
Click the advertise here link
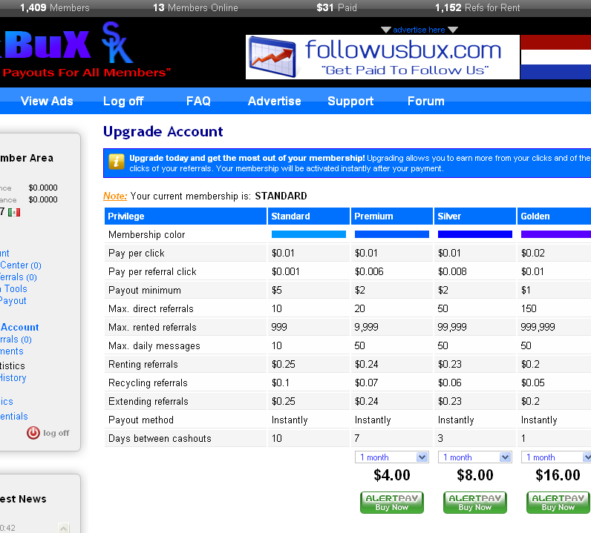point(419,30)
